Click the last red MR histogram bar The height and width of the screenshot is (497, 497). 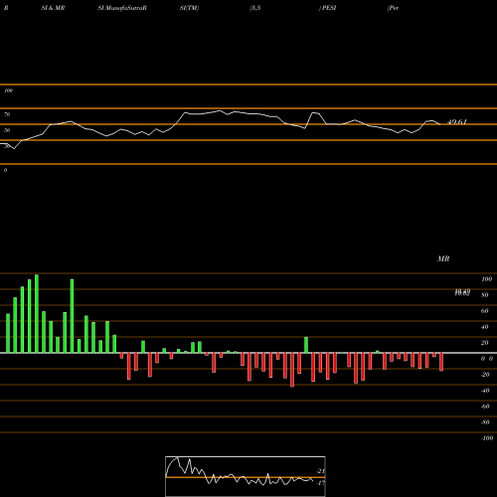[x=441, y=362]
